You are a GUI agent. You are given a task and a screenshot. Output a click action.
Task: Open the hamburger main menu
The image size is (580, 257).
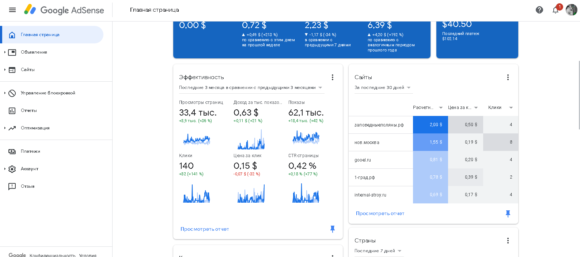click(x=12, y=10)
